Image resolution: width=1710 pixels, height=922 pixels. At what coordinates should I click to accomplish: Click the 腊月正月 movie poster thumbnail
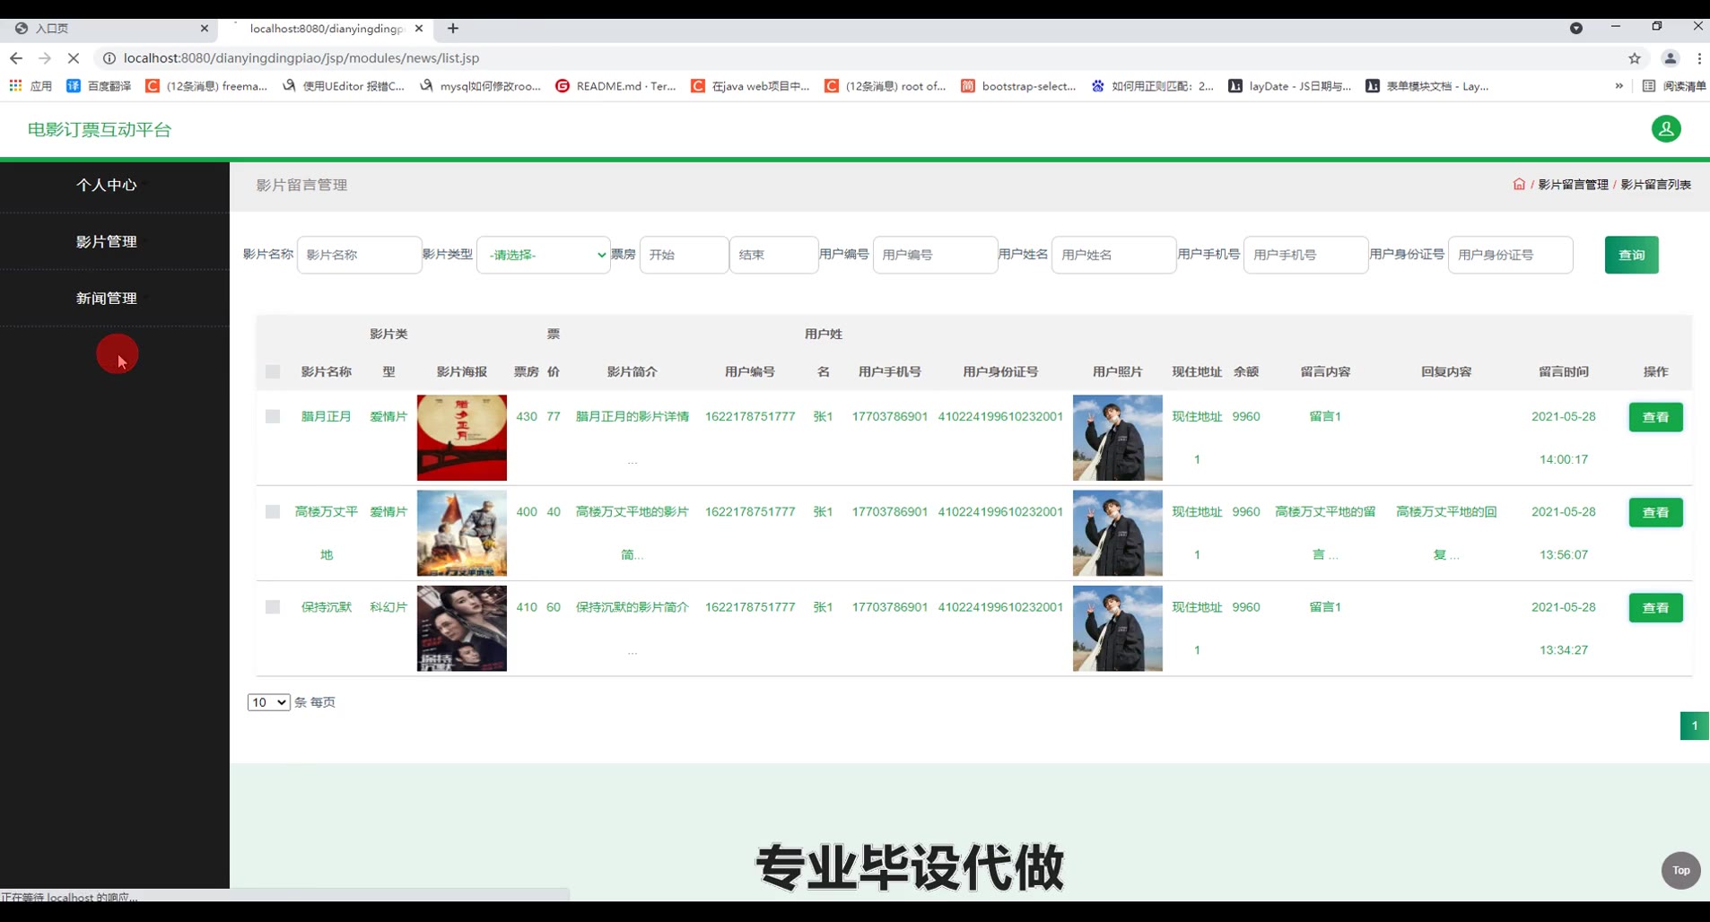point(462,438)
